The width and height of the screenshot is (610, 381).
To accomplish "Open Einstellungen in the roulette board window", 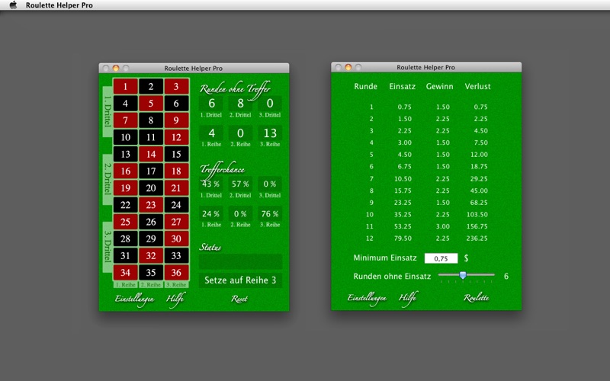I will click(x=135, y=299).
